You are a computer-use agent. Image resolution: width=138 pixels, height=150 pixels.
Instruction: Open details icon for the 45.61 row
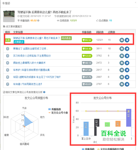pyautogui.click(x=122, y=84)
